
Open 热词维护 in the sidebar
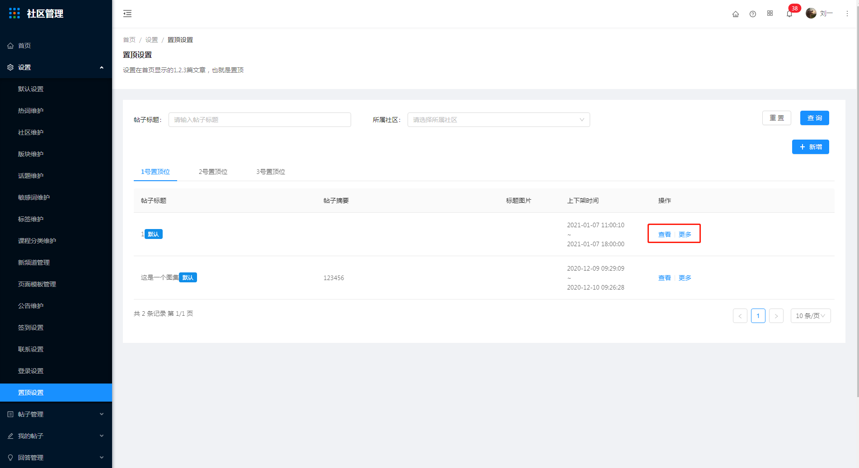(31, 111)
